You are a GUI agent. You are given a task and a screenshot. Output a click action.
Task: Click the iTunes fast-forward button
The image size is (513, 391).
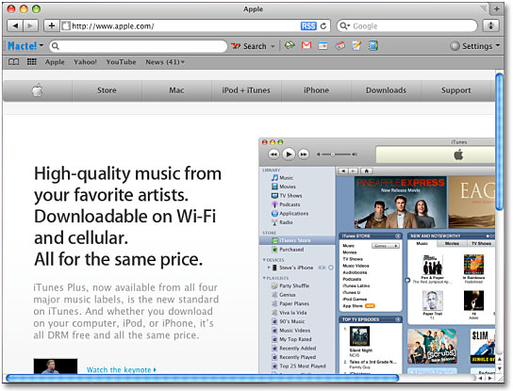304,154
